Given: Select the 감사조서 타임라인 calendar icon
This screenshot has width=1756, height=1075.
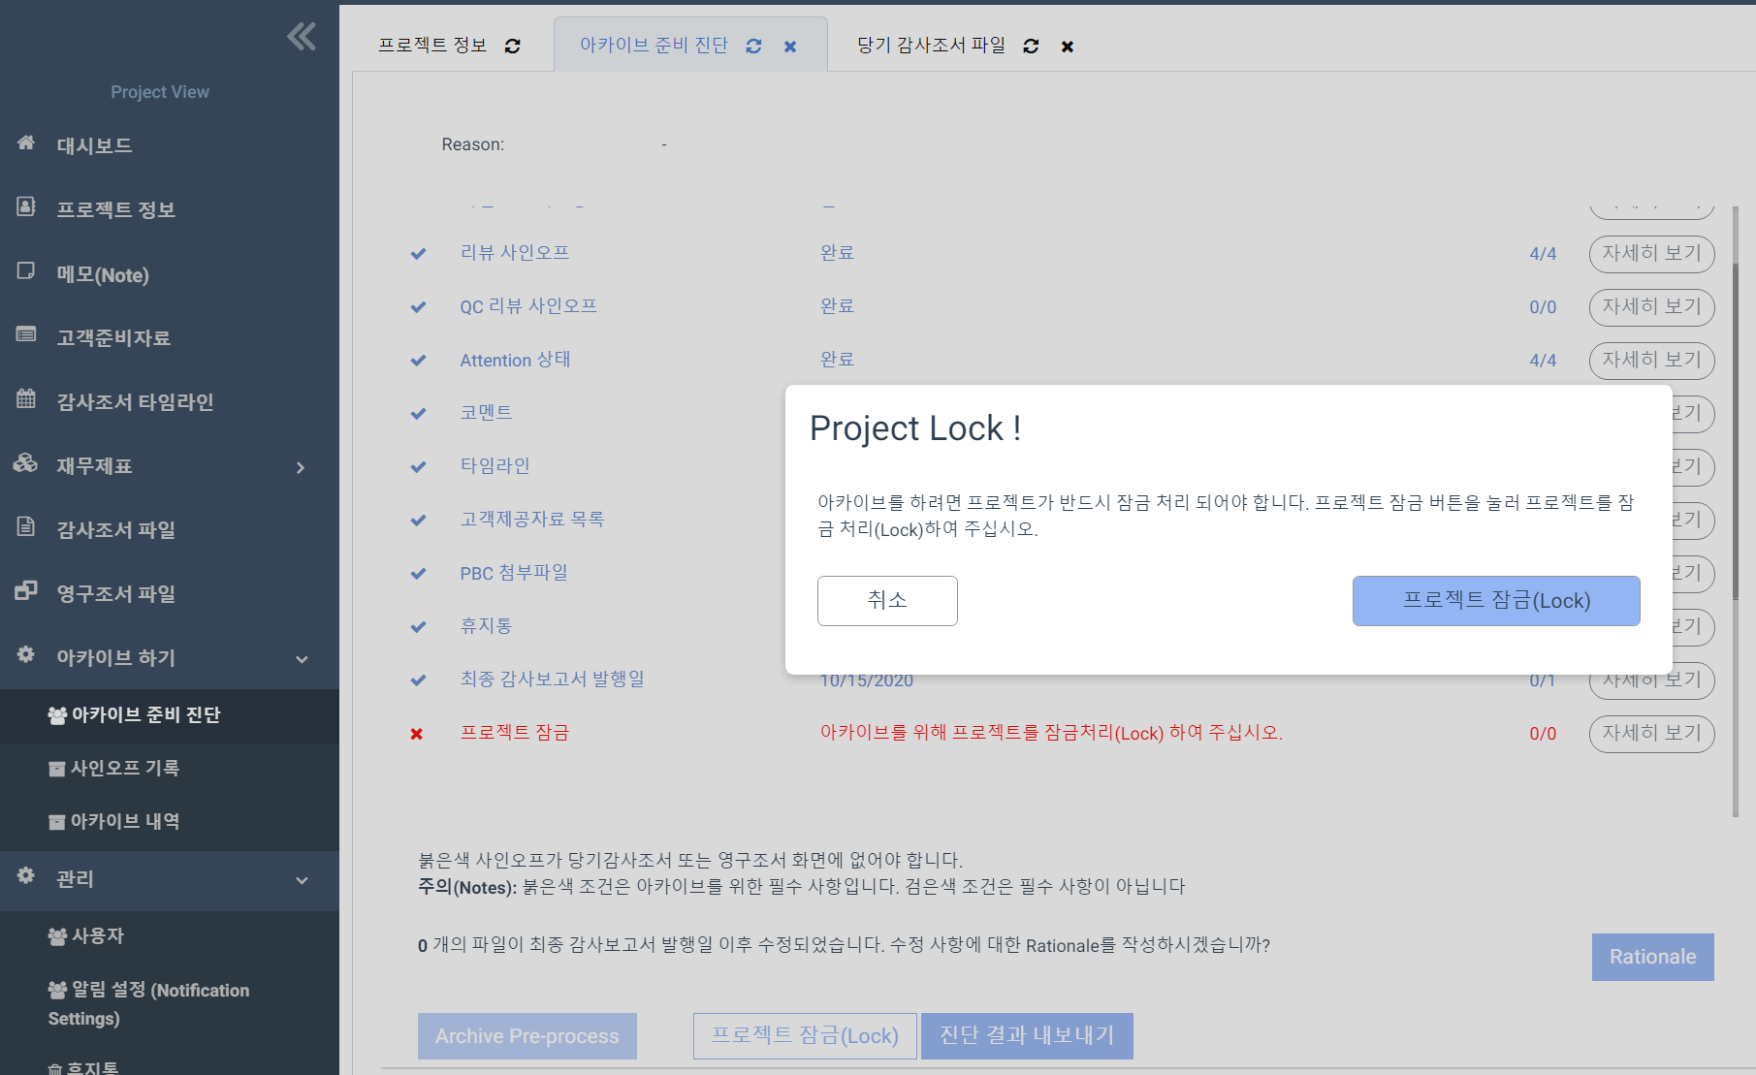Looking at the screenshot, I should [24, 401].
